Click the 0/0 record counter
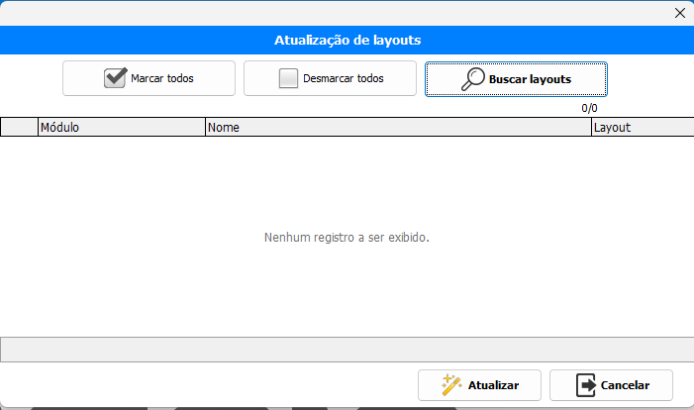Viewport: 694px width, 410px height. pos(589,108)
